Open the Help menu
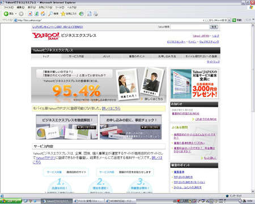Image resolution: width=255 pixels, height=204 pixels. coord(72,7)
